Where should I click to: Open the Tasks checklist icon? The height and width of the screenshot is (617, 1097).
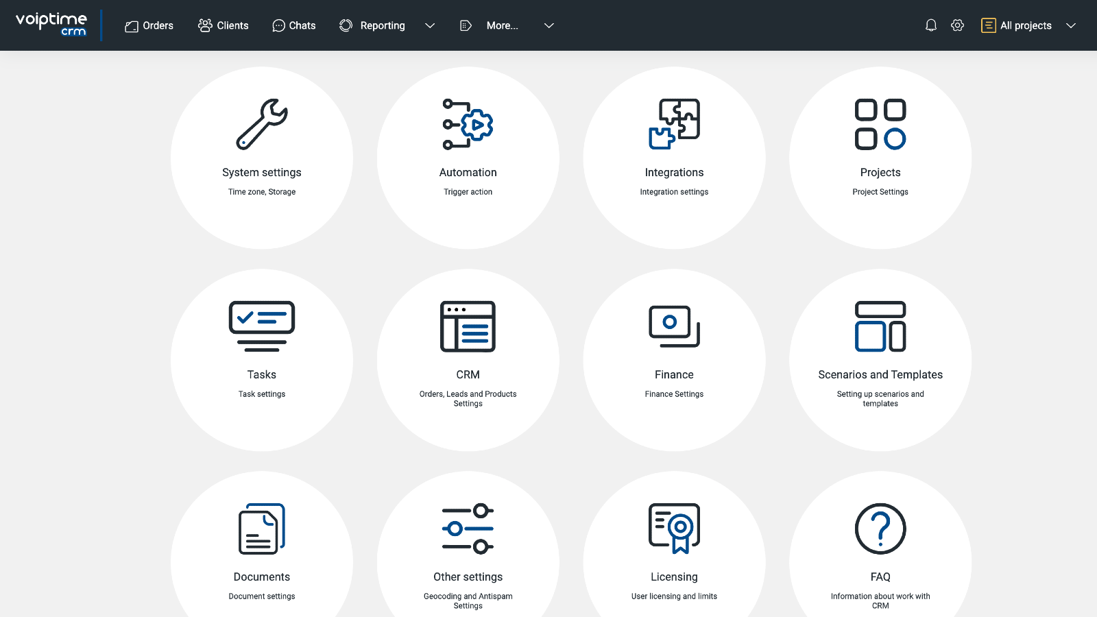click(x=262, y=326)
